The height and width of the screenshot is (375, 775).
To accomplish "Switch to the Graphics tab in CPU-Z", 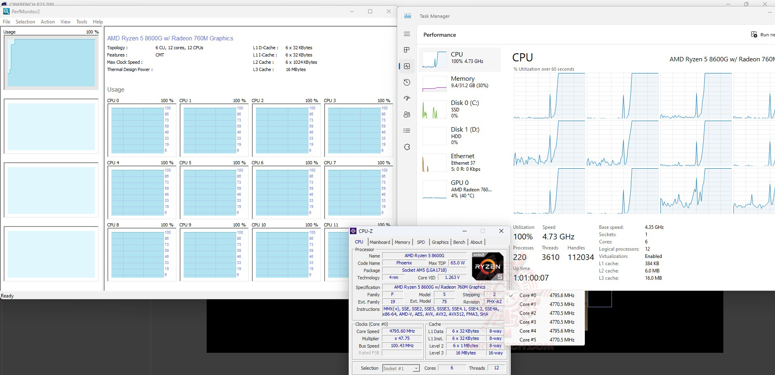I will (x=440, y=242).
